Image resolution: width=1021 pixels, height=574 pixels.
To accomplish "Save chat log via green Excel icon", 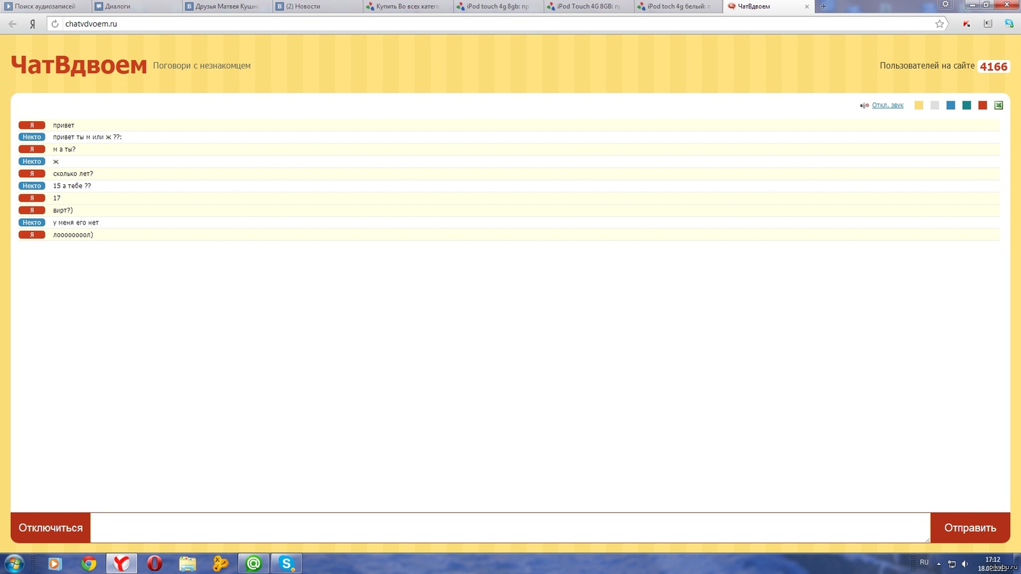I will click(x=999, y=105).
